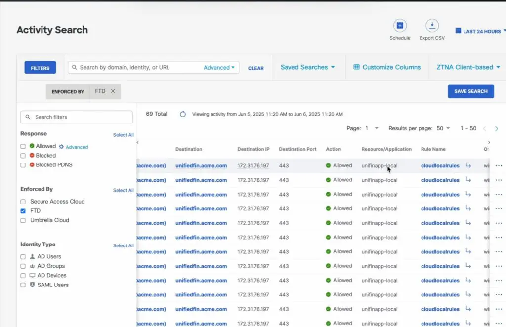The width and height of the screenshot is (506, 327).
Task: Check the Umbrella Cloud enforcement filter
Action: coord(22,220)
